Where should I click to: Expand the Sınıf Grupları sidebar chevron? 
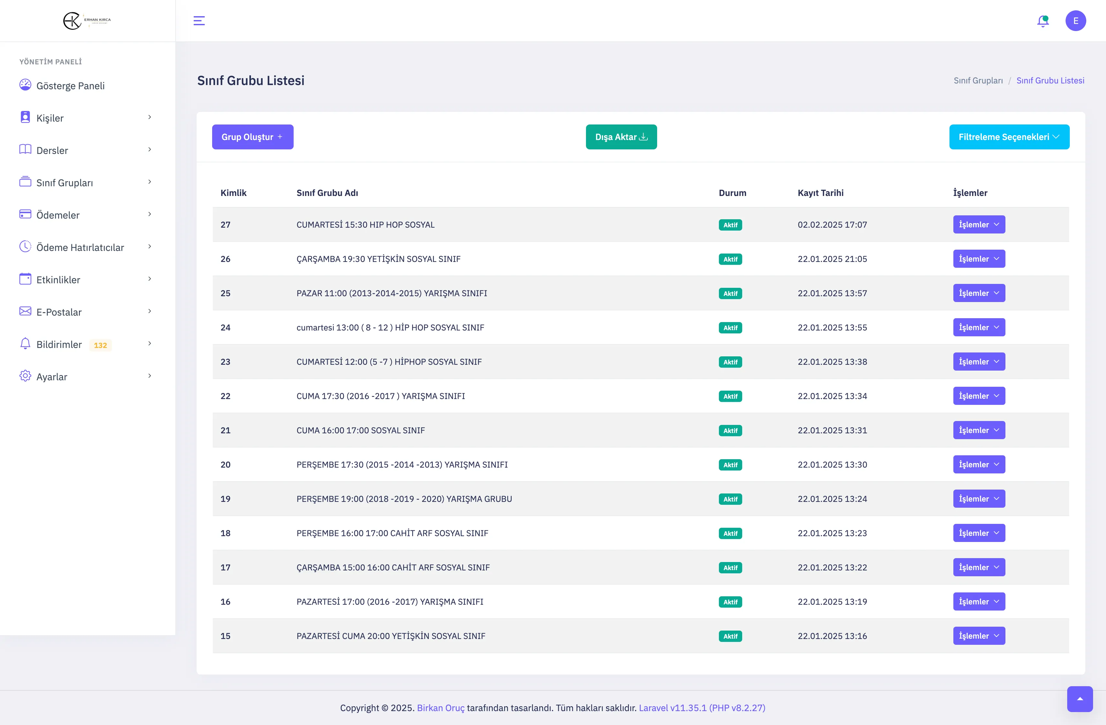pos(150,182)
